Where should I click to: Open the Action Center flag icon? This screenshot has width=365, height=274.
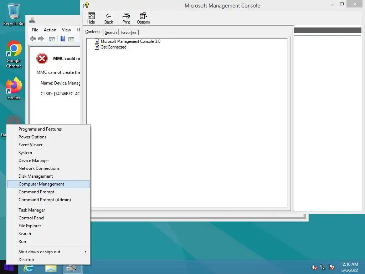click(x=331, y=267)
